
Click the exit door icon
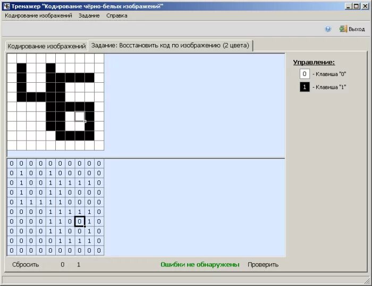pos(343,29)
